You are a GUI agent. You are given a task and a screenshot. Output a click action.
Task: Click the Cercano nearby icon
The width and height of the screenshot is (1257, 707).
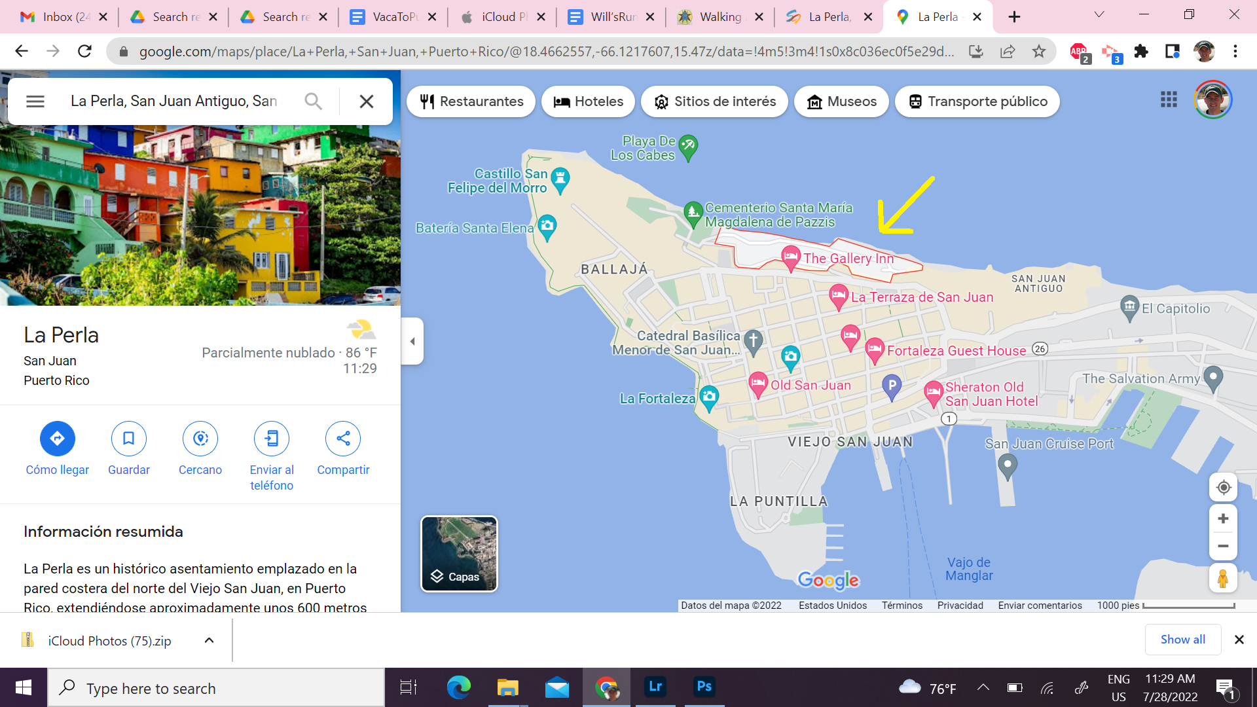tap(200, 439)
